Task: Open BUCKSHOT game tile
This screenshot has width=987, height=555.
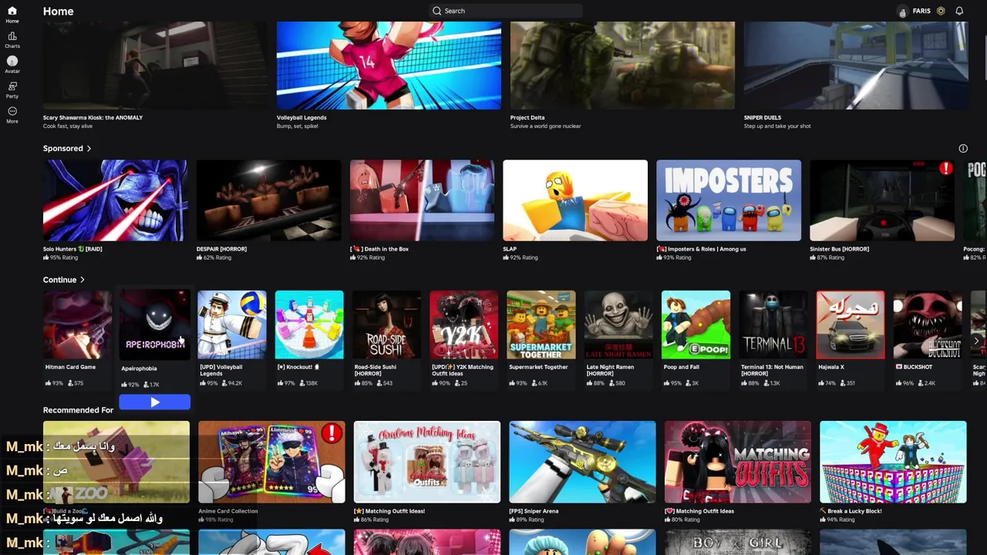Action: tap(928, 325)
